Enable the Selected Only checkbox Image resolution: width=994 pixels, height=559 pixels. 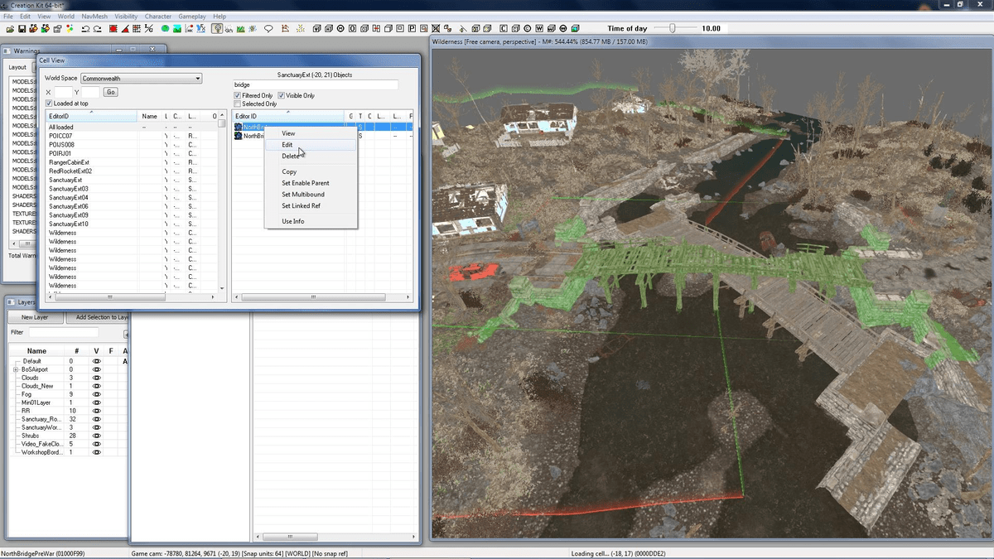239,104
